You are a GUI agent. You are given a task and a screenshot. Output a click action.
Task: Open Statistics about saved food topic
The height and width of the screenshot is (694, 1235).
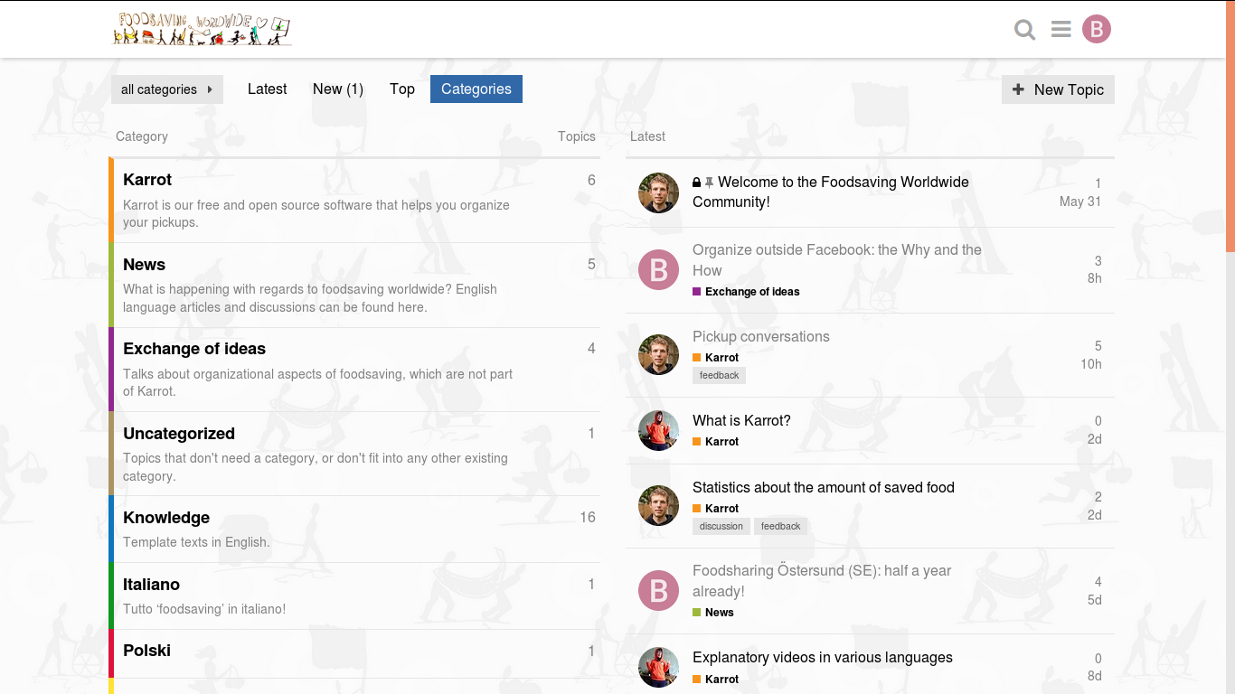point(824,487)
